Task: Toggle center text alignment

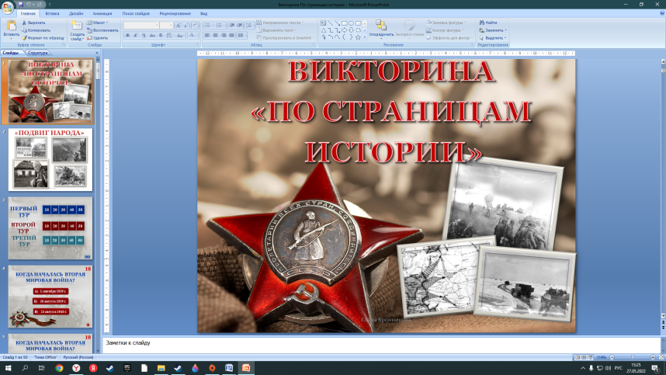Action: [x=215, y=35]
